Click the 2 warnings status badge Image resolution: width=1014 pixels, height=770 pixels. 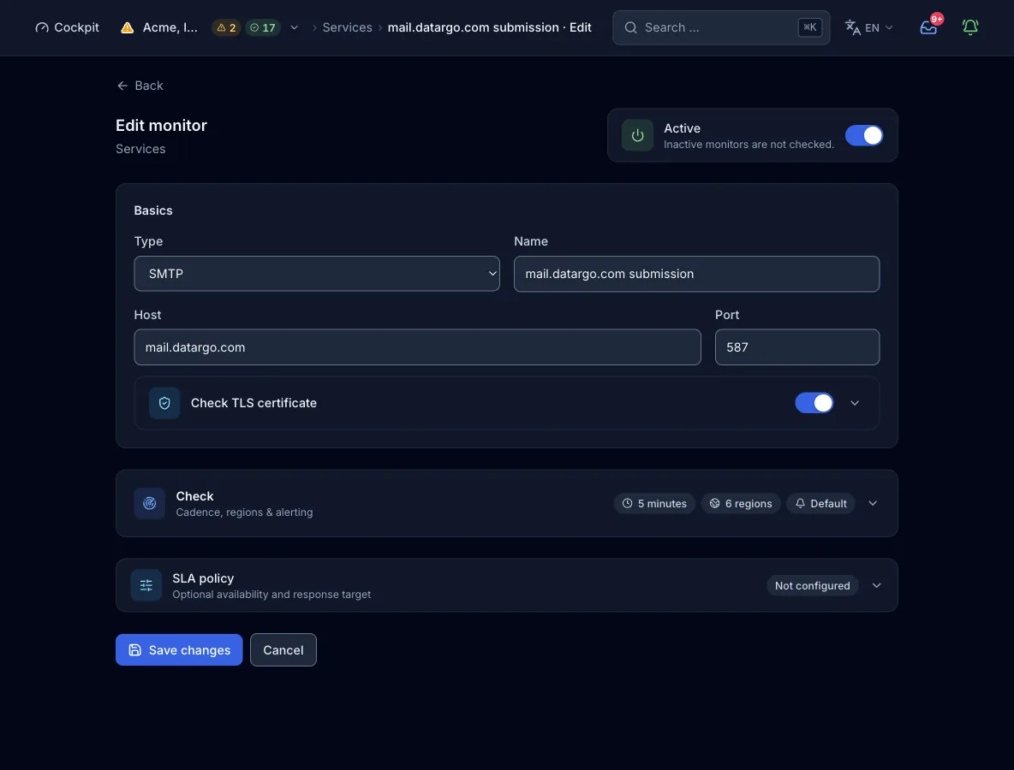click(x=226, y=27)
